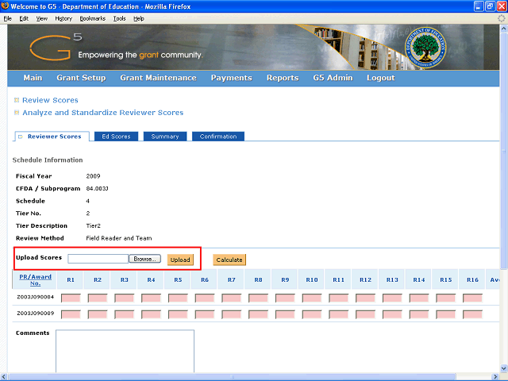Click the Upload button
Screen dimensions: 508x381
[x=180, y=260]
